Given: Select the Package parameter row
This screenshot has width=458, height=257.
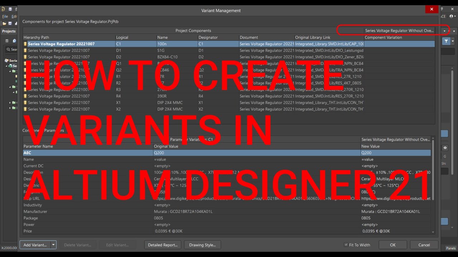Looking at the screenshot, I should (227, 218).
